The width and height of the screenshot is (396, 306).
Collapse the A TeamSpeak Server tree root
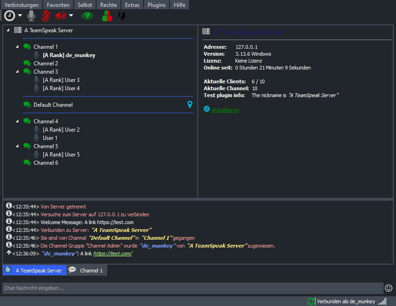[x=8, y=30]
